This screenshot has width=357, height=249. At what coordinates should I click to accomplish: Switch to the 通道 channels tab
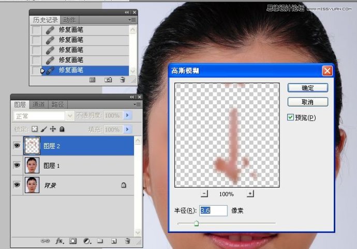click(39, 105)
